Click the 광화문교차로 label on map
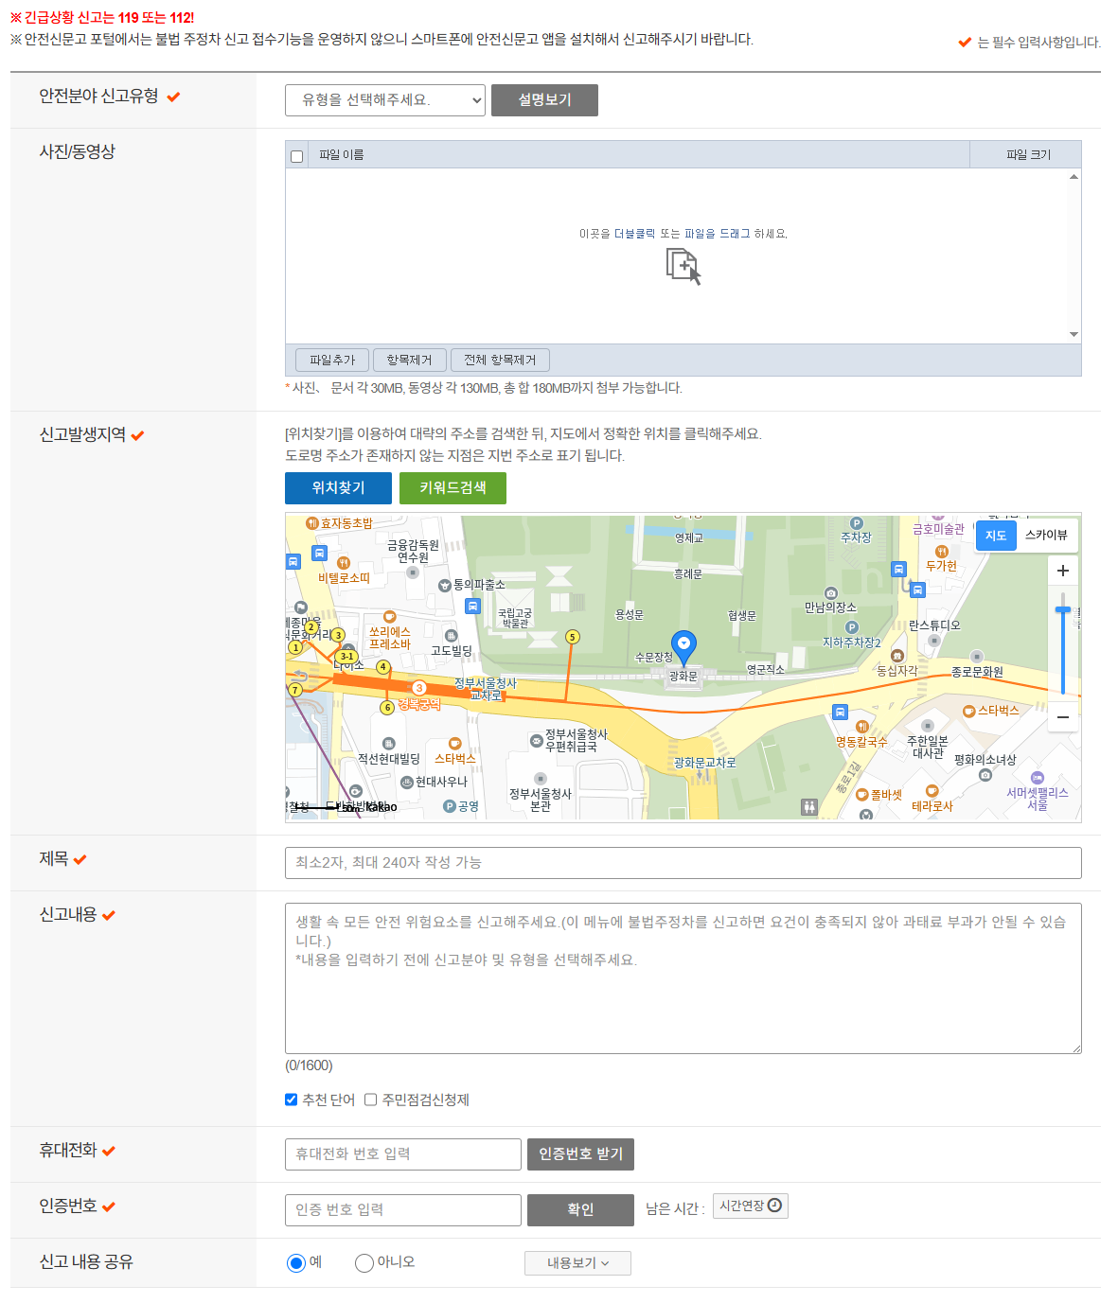 tap(704, 763)
